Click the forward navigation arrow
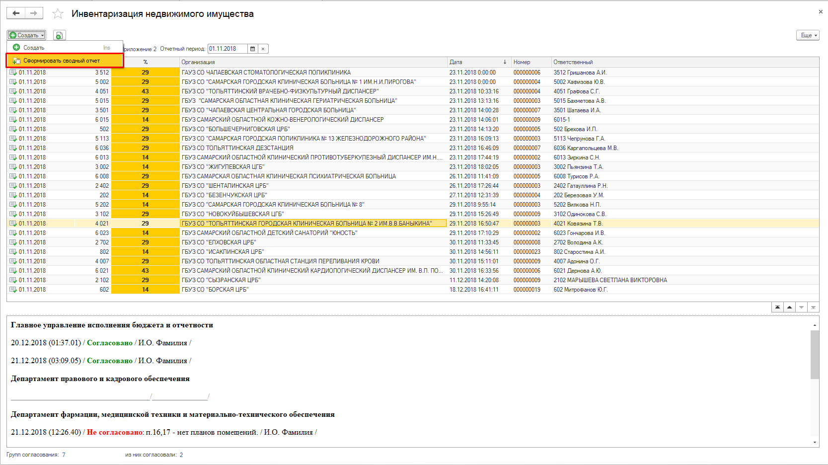This screenshot has height=465, width=828. point(34,13)
